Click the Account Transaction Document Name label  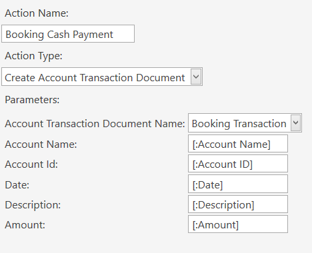(95, 123)
